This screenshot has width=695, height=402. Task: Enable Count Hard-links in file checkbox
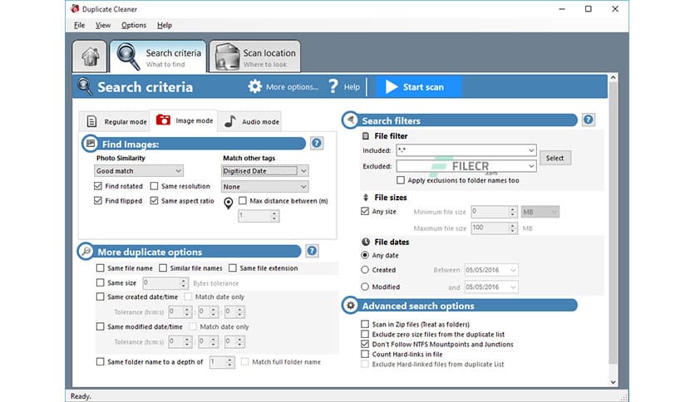(x=365, y=354)
